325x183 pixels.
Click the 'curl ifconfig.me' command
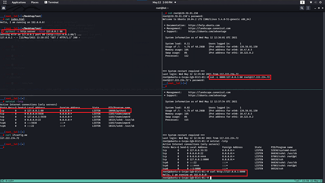tap(16, 135)
